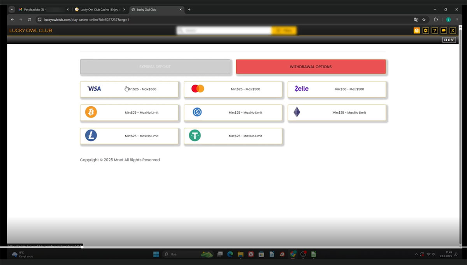Image resolution: width=467 pixels, height=265 pixels.
Task: Click the blurred yellow Play button
Action: [284, 31]
